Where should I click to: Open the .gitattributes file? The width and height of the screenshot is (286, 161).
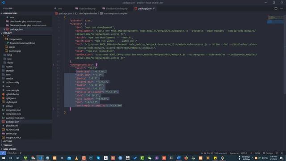[x=12, y=94]
